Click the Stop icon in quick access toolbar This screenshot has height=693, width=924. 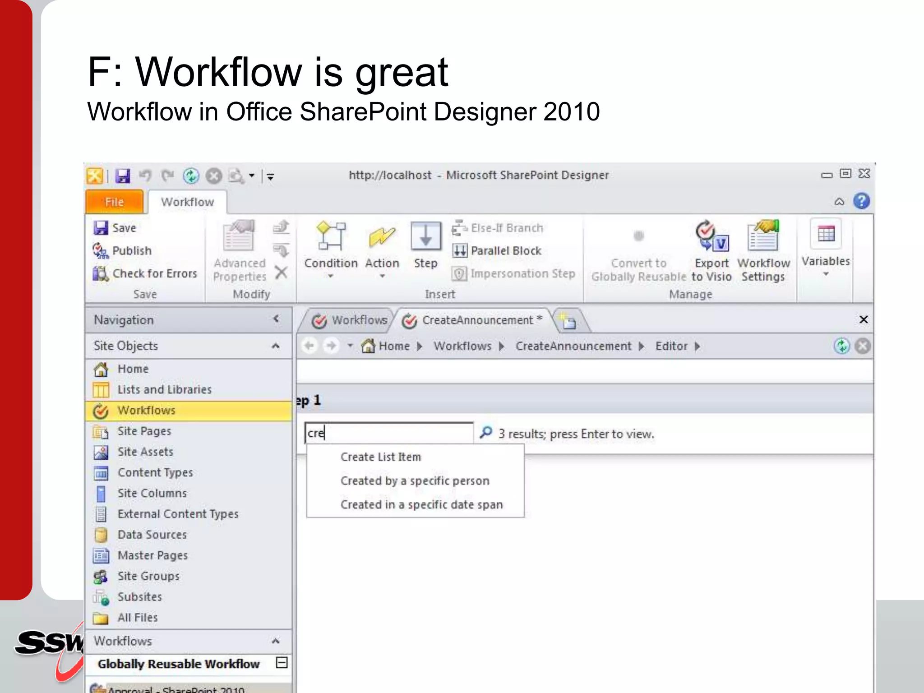(x=214, y=176)
